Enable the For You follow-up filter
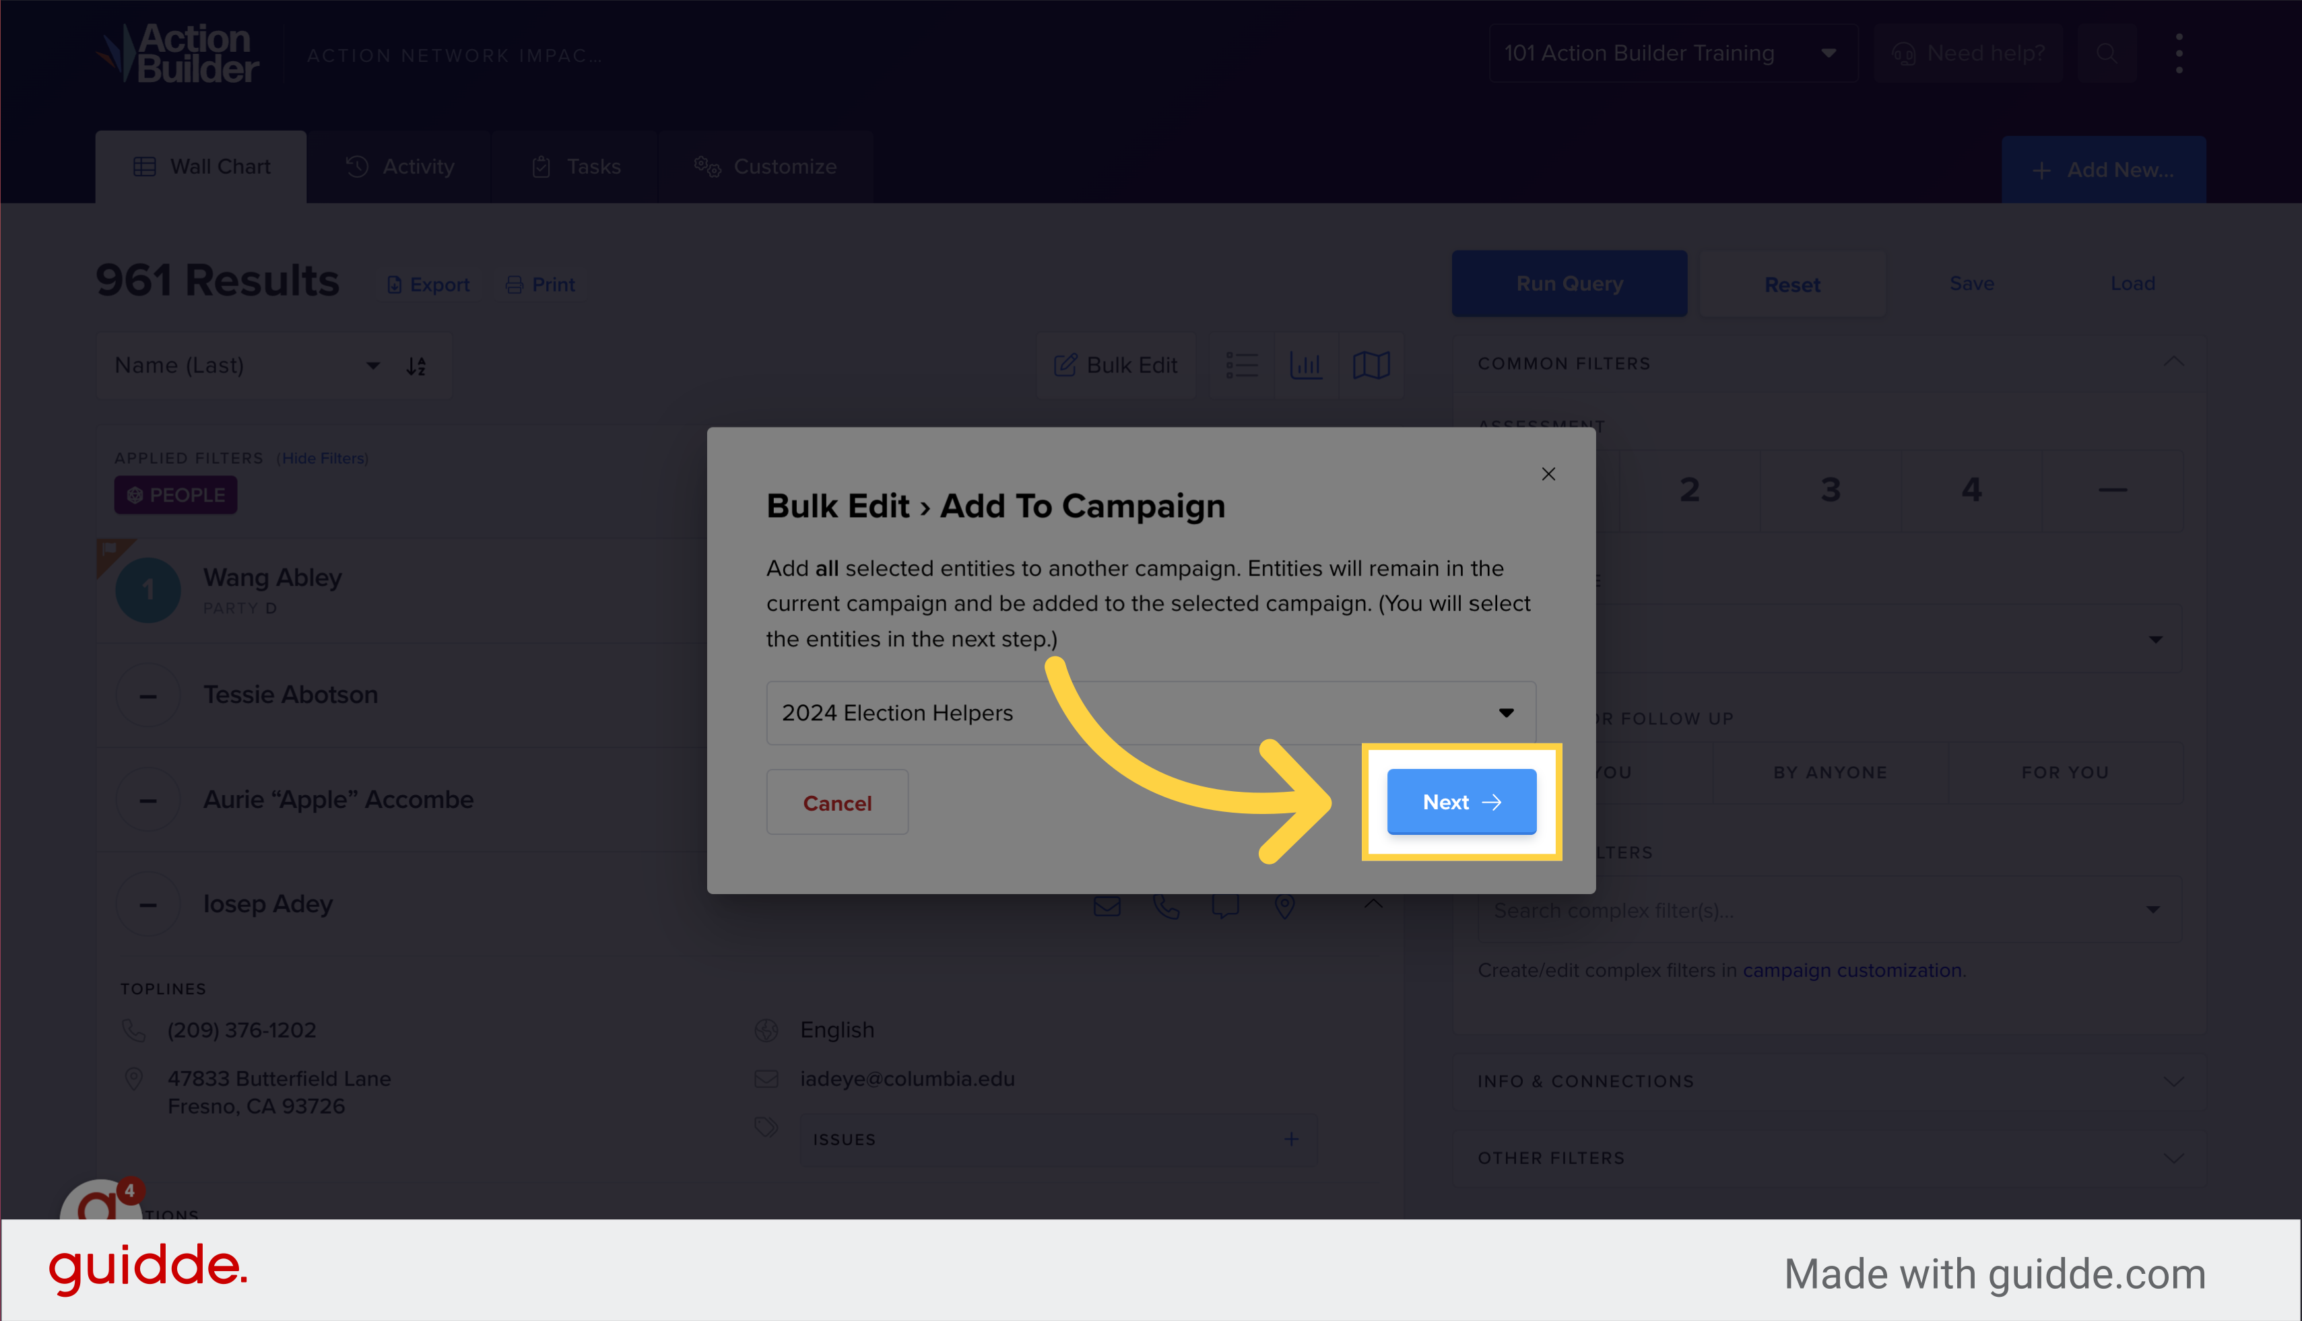The width and height of the screenshot is (2302, 1321). (x=2065, y=772)
